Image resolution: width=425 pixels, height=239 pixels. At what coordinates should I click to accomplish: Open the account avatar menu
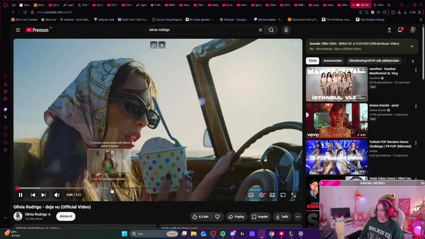[413, 30]
